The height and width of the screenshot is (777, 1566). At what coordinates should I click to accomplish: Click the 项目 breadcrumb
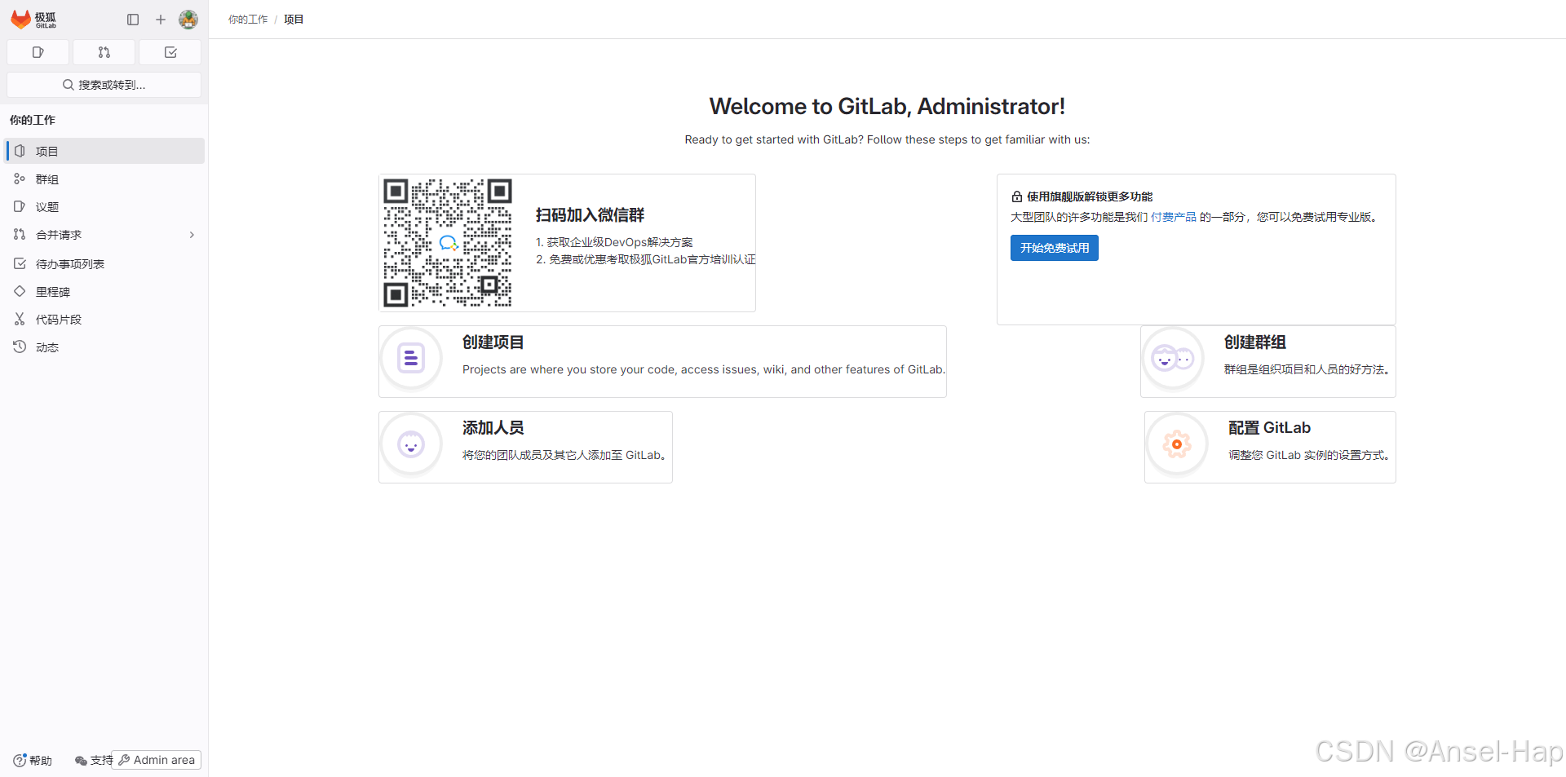pyautogui.click(x=294, y=20)
